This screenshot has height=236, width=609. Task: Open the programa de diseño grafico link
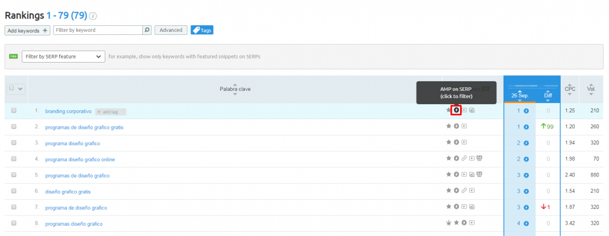[x=76, y=208]
